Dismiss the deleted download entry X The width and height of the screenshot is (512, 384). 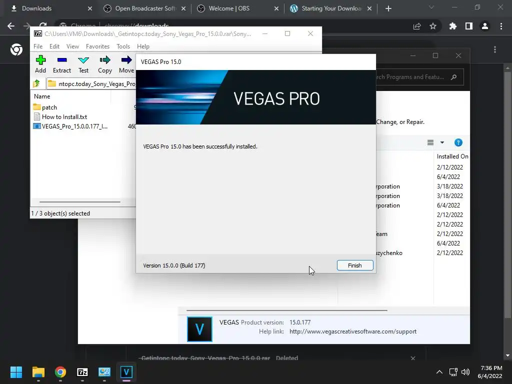[413, 358]
